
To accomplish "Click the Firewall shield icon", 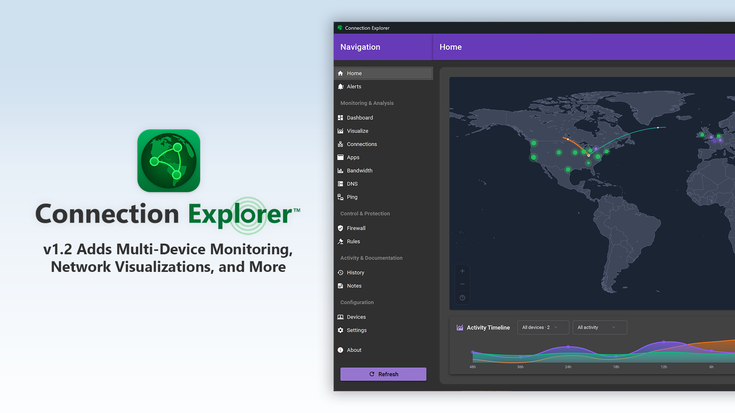I will 340,228.
